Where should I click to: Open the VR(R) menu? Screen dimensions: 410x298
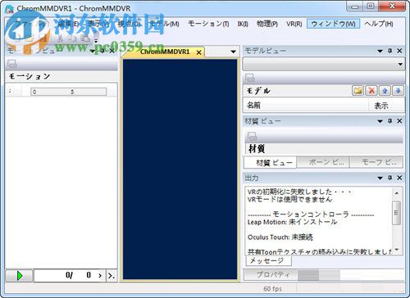[294, 24]
